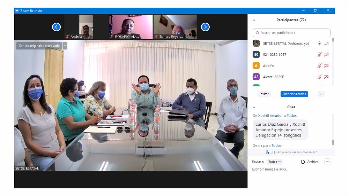Viewport: 349px width, 196px height.
Task: Click the Invitar button
Action: pyautogui.click(x=264, y=94)
